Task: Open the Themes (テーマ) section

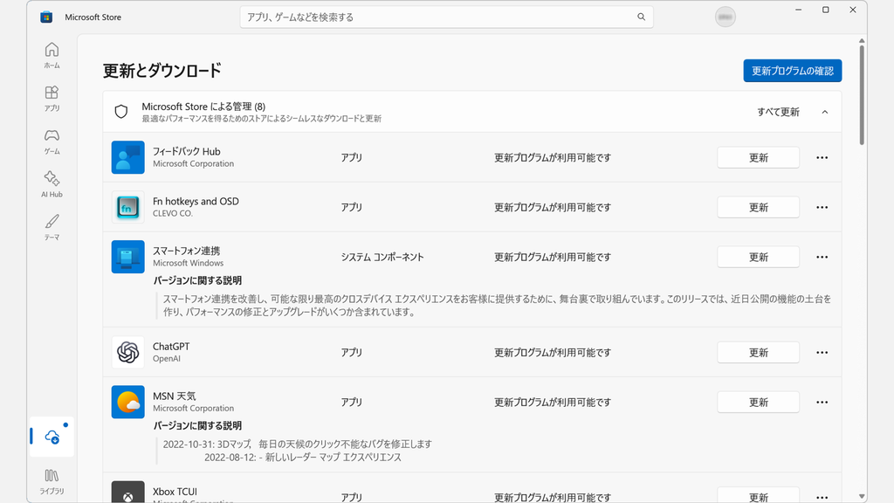Action: (x=52, y=227)
